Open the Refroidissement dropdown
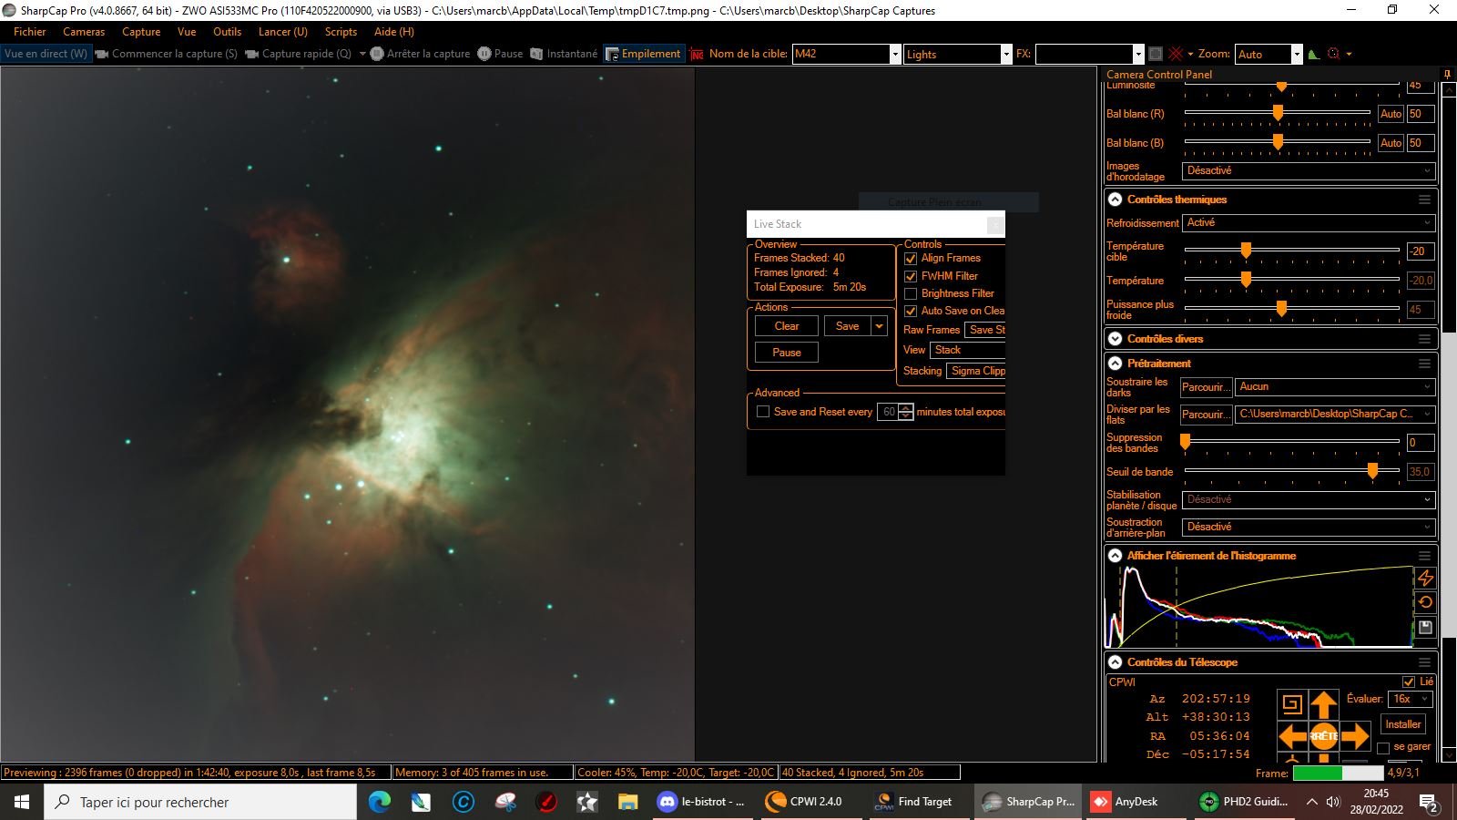 pyautogui.click(x=1309, y=222)
